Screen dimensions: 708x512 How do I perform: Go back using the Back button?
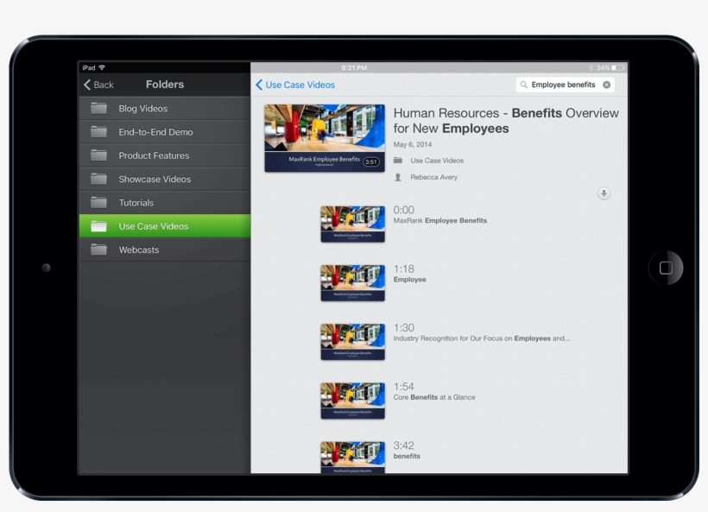[98, 85]
